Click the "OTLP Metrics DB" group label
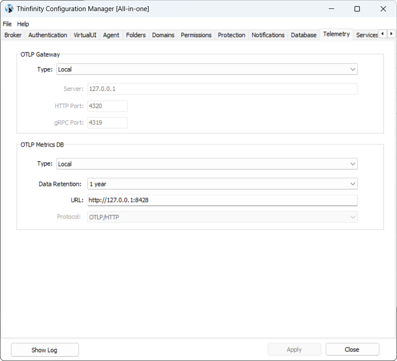 (x=42, y=145)
